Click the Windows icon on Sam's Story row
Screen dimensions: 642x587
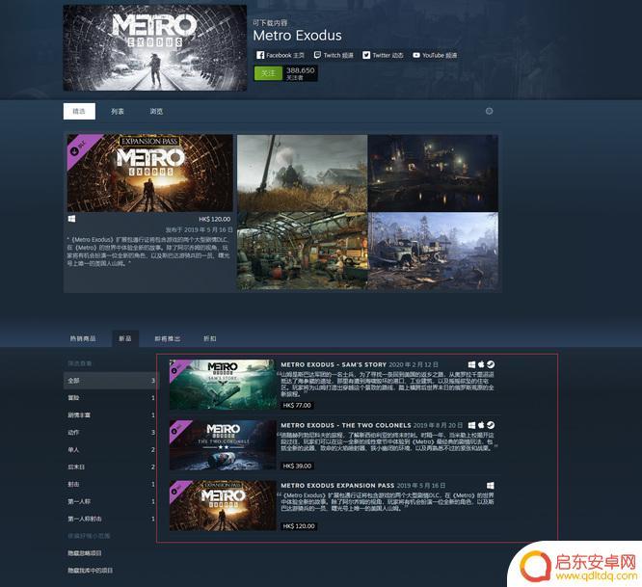point(471,364)
